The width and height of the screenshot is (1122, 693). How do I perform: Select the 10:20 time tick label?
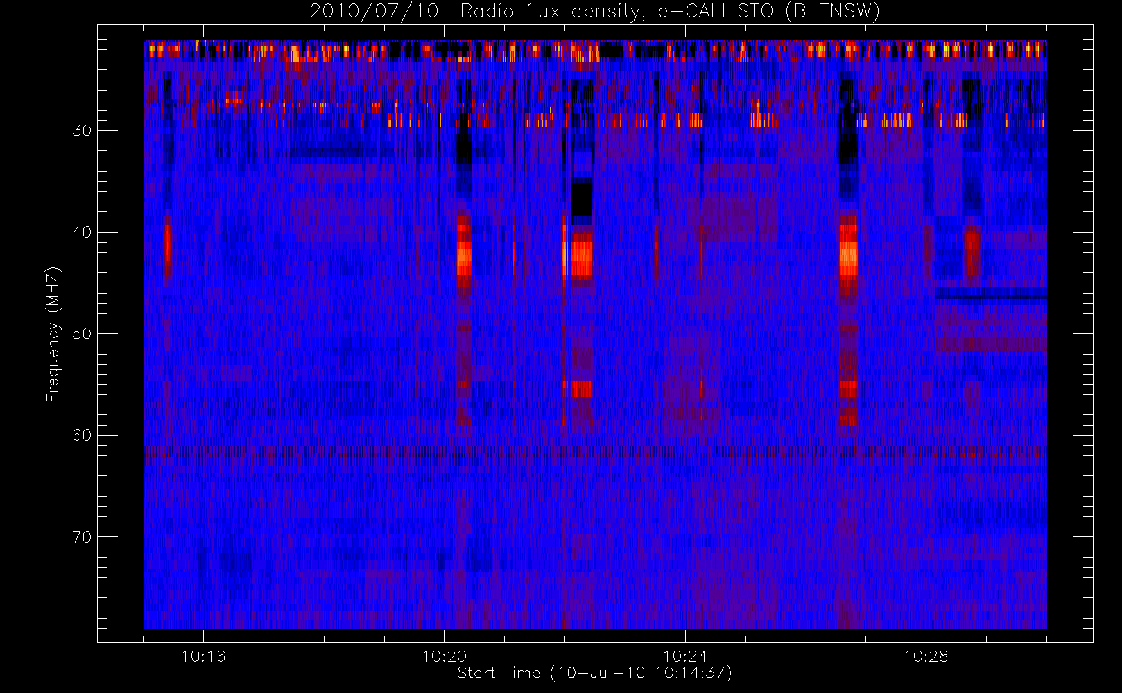coord(444,656)
